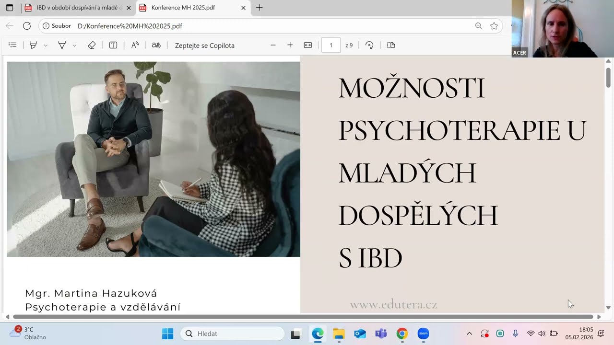
Task: Click the battery status icon
Action: pos(554,334)
